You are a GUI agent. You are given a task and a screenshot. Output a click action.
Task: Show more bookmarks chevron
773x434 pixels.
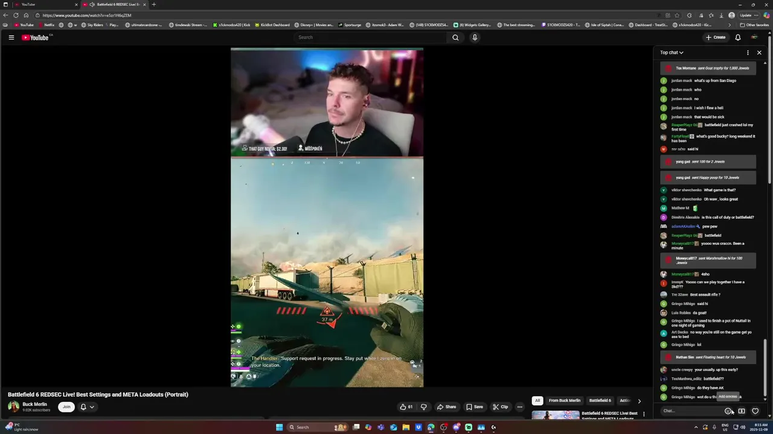730,25
